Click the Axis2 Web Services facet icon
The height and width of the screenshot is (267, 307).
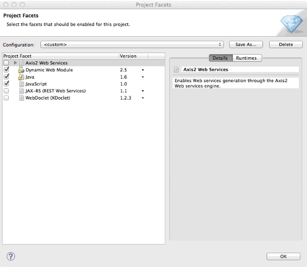point(22,63)
